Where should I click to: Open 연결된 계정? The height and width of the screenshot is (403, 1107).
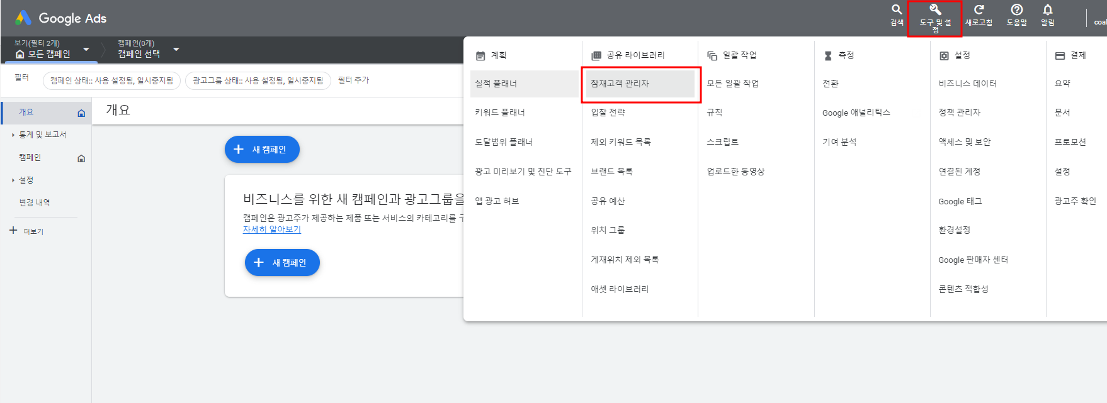click(959, 171)
